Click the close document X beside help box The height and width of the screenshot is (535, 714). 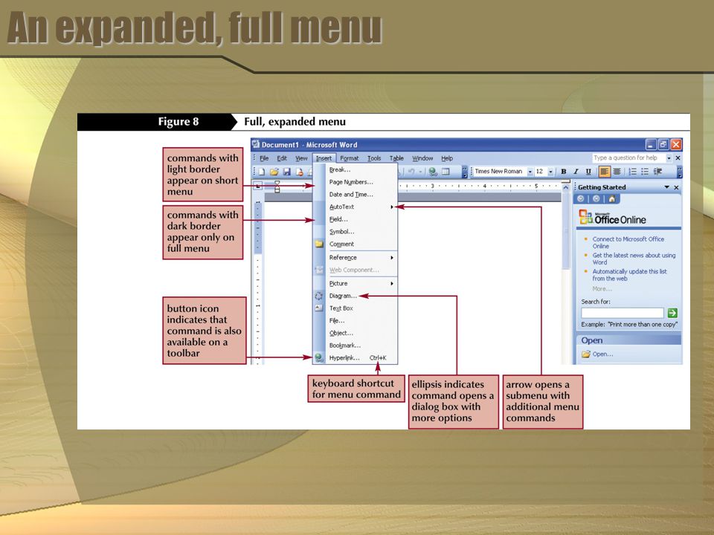(x=678, y=158)
